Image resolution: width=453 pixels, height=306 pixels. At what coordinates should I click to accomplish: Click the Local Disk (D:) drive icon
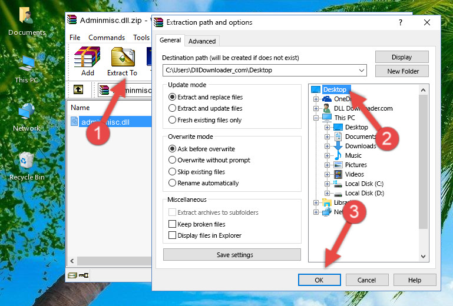click(x=338, y=194)
